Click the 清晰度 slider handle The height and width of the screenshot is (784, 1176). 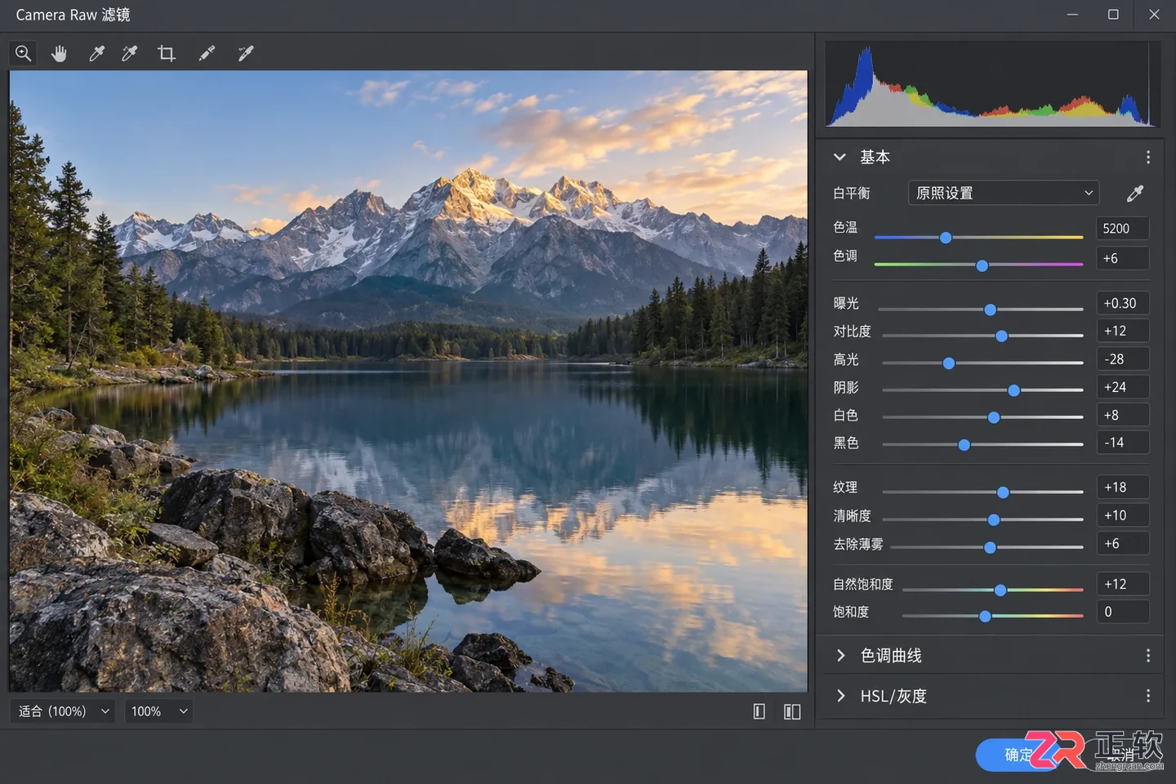[x=994, y=519]
